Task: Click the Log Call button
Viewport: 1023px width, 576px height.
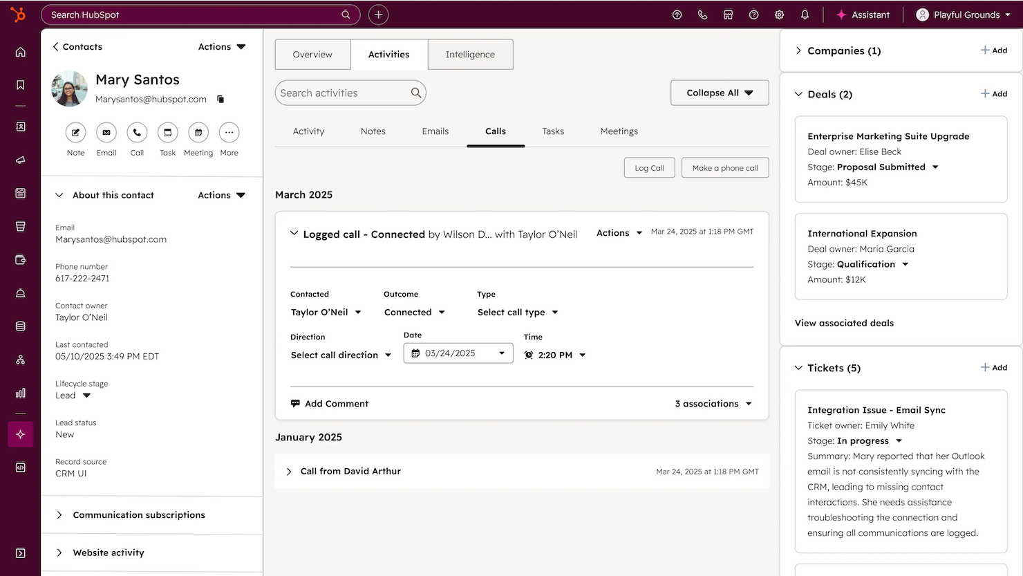Action: click(649, 167)
